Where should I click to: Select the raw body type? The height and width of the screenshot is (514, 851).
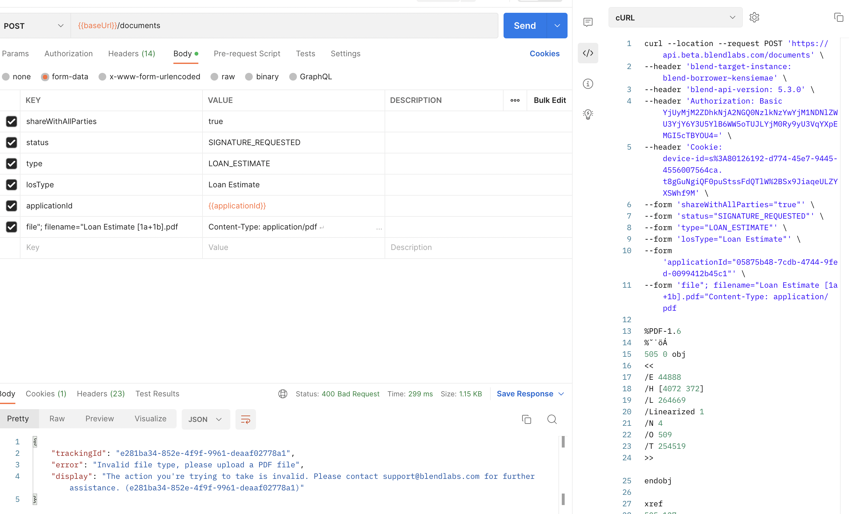[214, 77]
